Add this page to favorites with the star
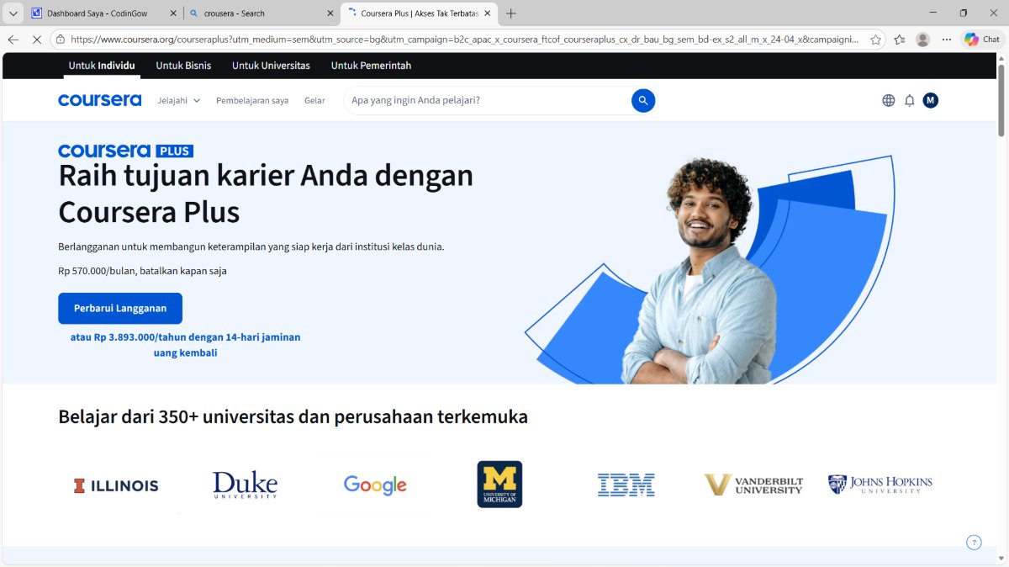Viewport: 1009px width, 567px height. pos(875,40)
